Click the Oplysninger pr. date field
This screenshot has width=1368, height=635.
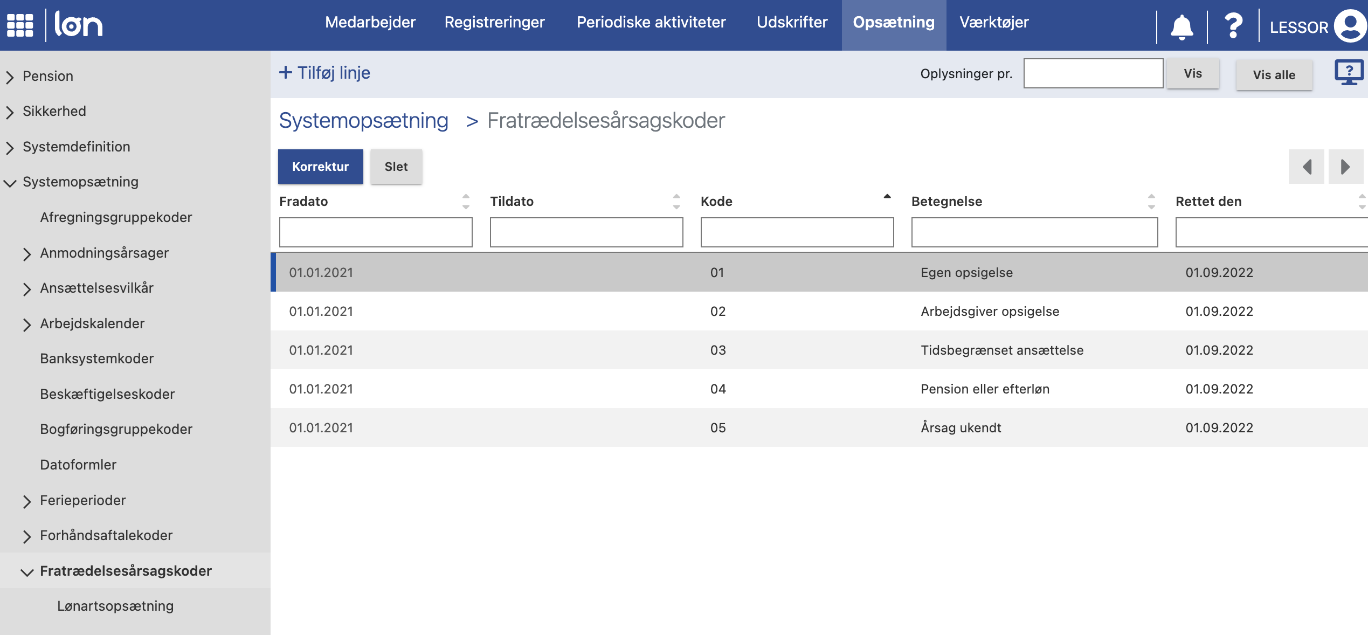1094,73
